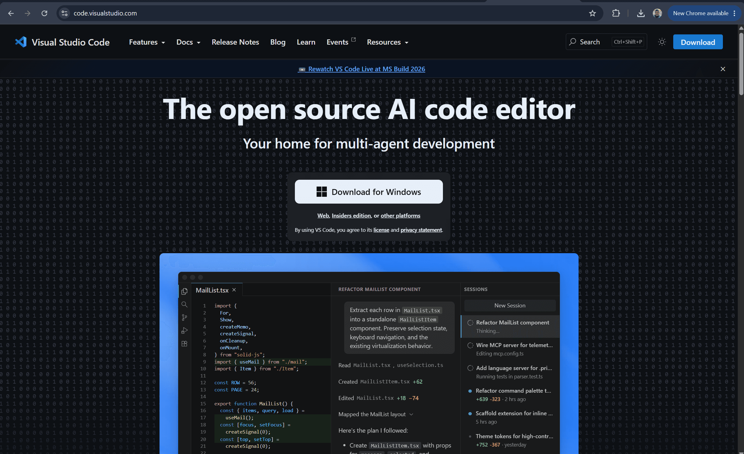Close the MailList.tsx editor tab
Screen dimensions: 744x454
[234, 290]
